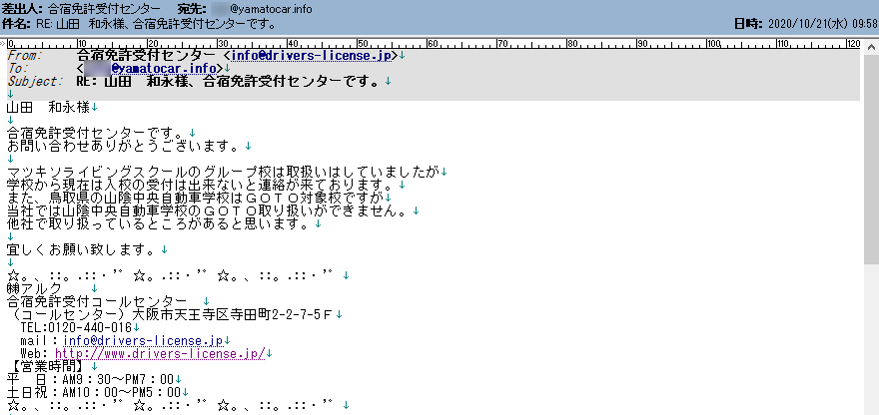The height and width of the screenshot is (415, 879).
Task: Click the column ruler at mark 50
Action: (361, 44)
